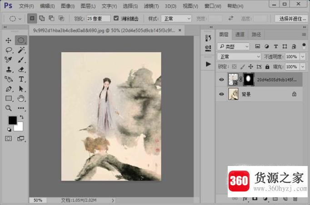Swap foreground and background colors
Screen dimensions: 310x205
[21, 117]
